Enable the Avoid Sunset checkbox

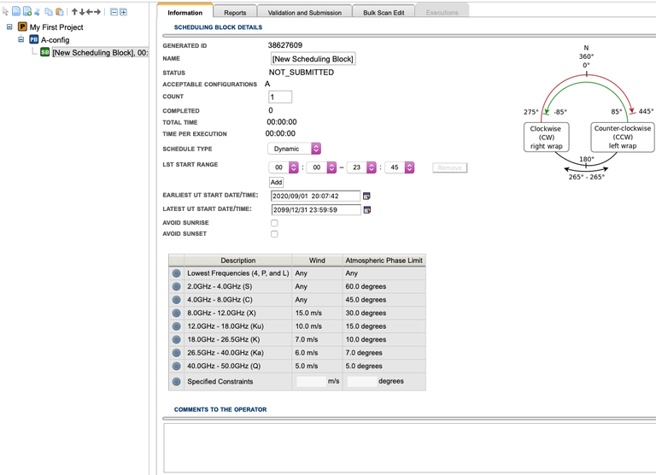[x=274, y=234]
